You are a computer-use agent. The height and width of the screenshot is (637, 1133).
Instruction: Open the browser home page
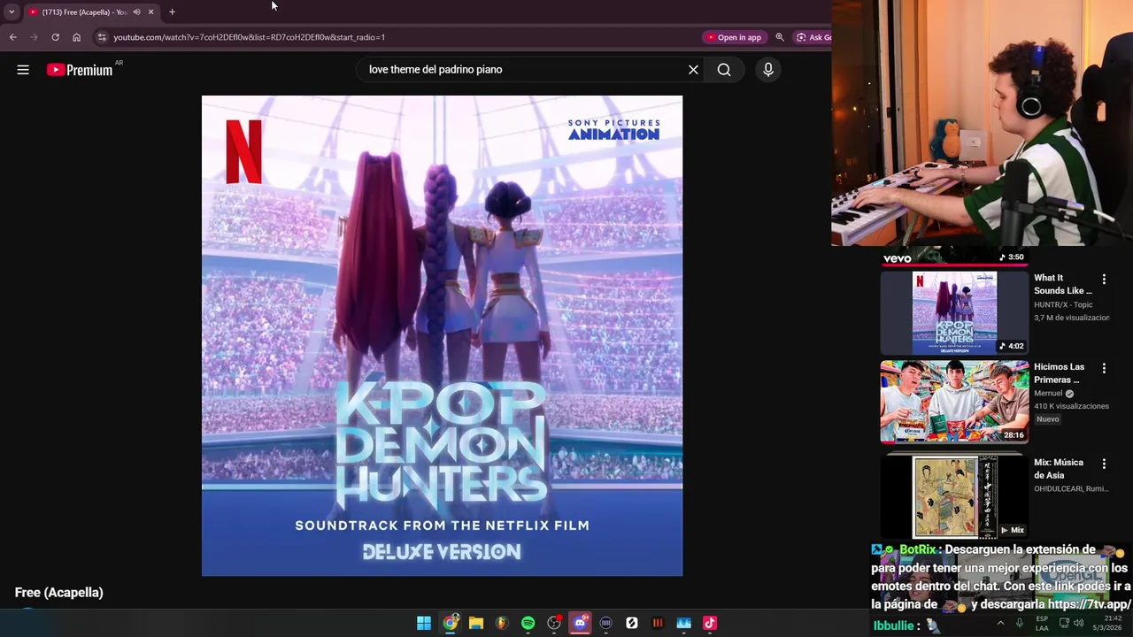click(76, 37)
